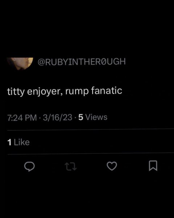
Task: Retweet using the arrows icon
Action: pos(71,166)
